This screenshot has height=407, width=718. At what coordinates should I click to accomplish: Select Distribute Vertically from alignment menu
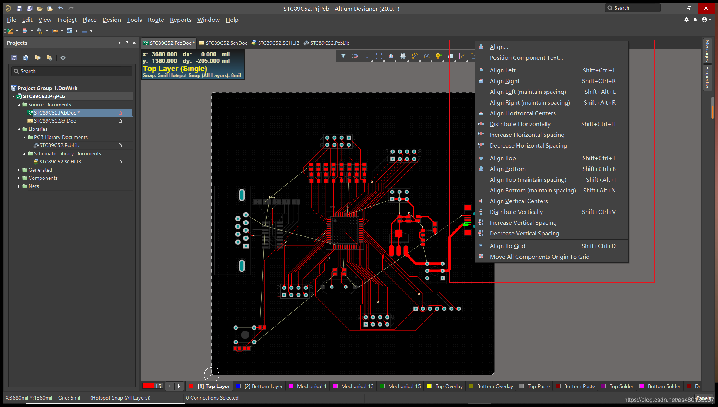tap(516, 212)
